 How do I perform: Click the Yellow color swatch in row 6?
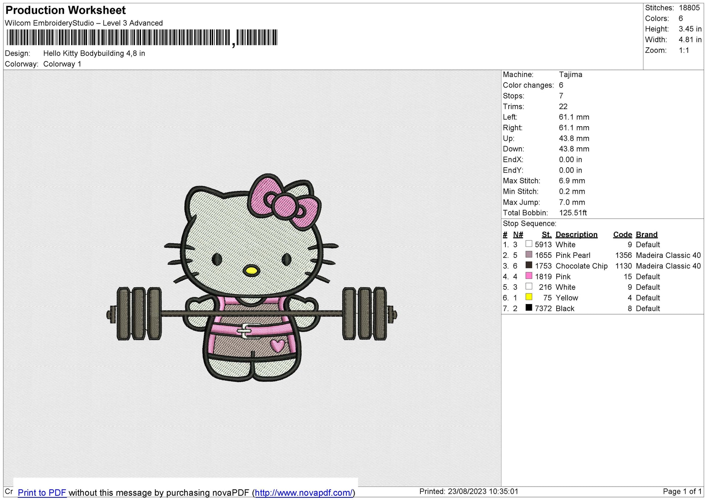(x=529, y=297)
